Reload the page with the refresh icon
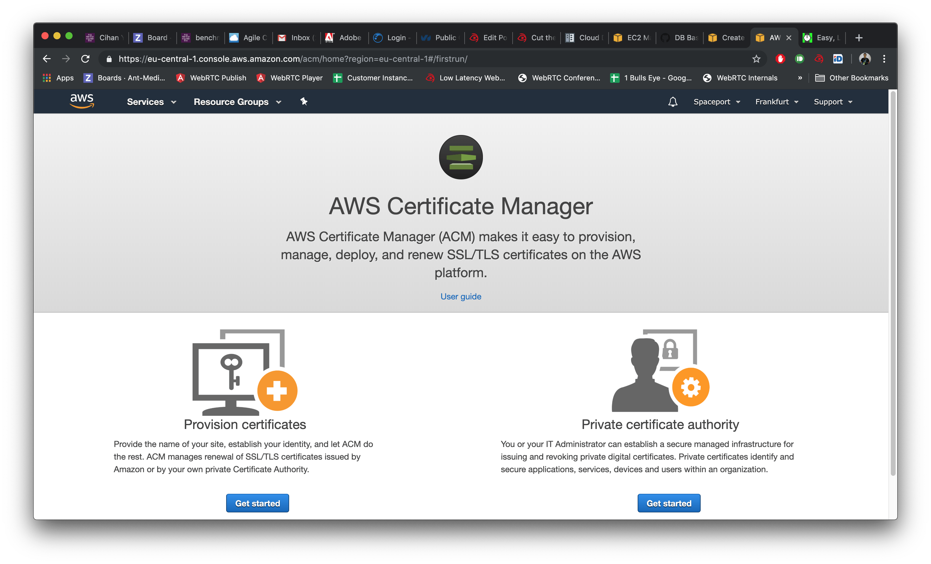The height and width of the screenshot is (564, 931). tap(85, 59)
